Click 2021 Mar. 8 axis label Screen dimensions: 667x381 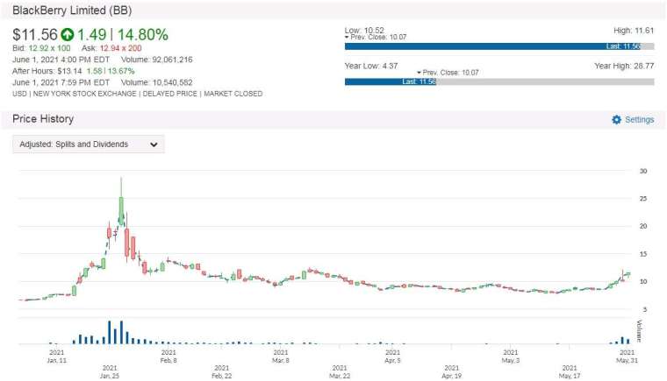pyautogui.click(x=280, y=356)
